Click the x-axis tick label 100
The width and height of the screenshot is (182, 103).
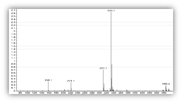[28, 93]
